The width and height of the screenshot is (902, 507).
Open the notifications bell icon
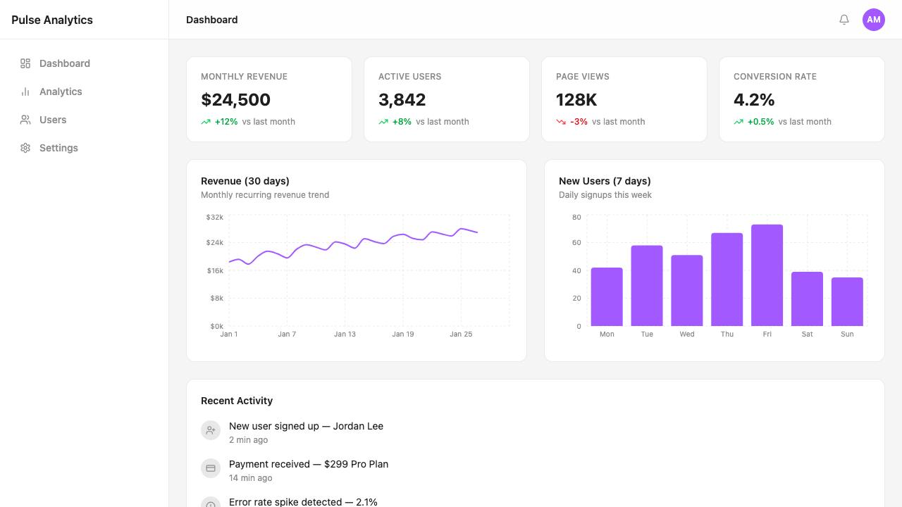(x=844, y=20)
